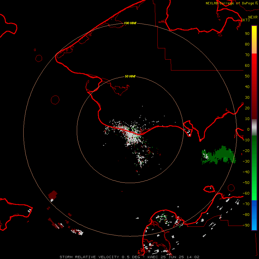Click the -20 value on the velocity scale
Viewport: 259px width, 259px height.
[x=246, y=151]
